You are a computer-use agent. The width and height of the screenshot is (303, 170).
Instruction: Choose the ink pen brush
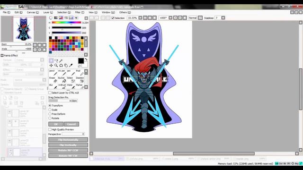click(x=62, y=73)
